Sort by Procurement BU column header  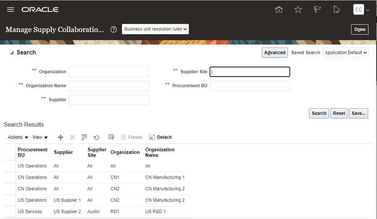click(x=33, y=152)
